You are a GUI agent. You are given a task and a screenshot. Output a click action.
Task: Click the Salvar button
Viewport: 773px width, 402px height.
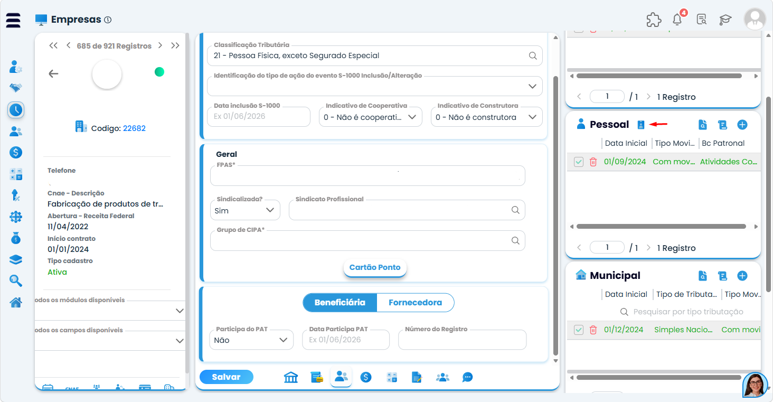227,377
